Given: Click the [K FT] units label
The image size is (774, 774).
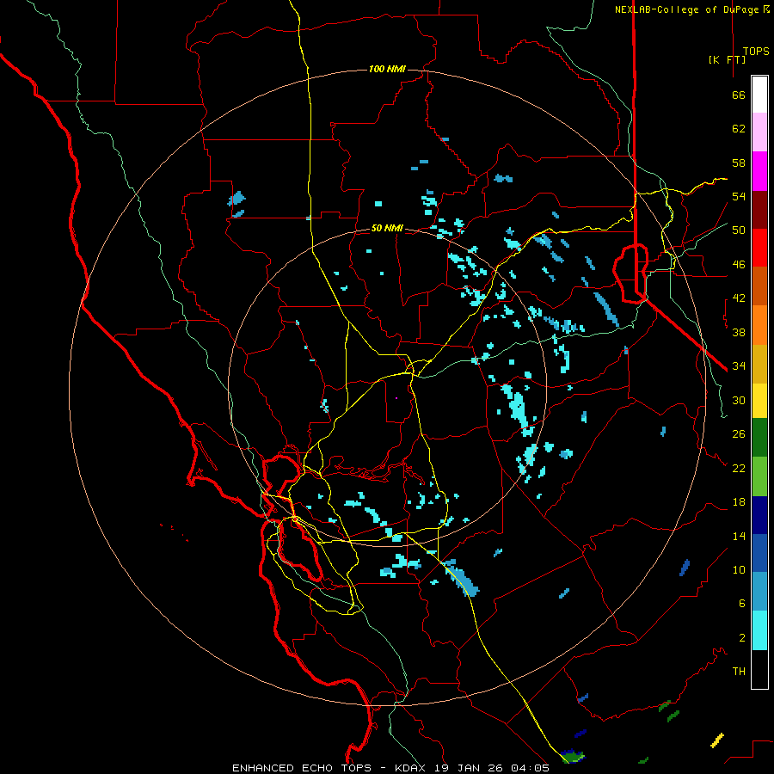Looking at the screenshot, I should point(727,59).
